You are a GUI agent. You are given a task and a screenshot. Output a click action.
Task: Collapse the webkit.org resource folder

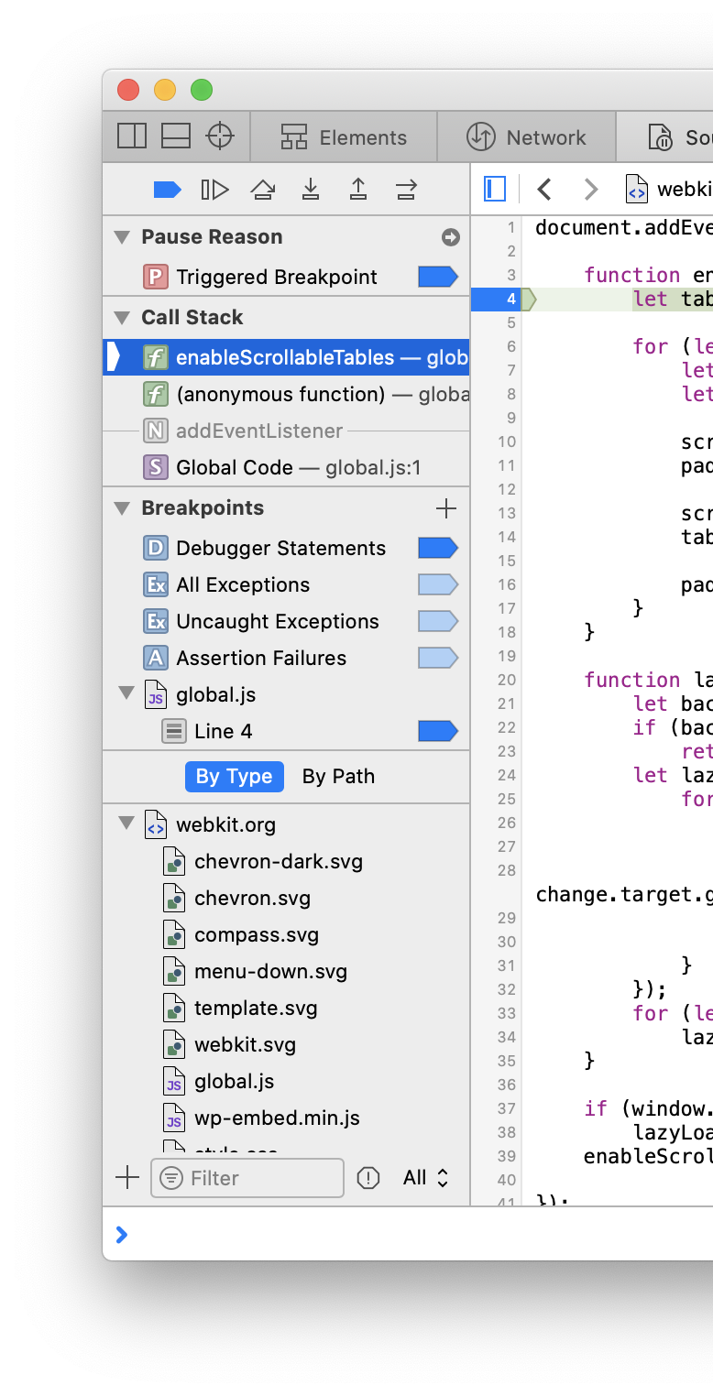pos(126,824)
